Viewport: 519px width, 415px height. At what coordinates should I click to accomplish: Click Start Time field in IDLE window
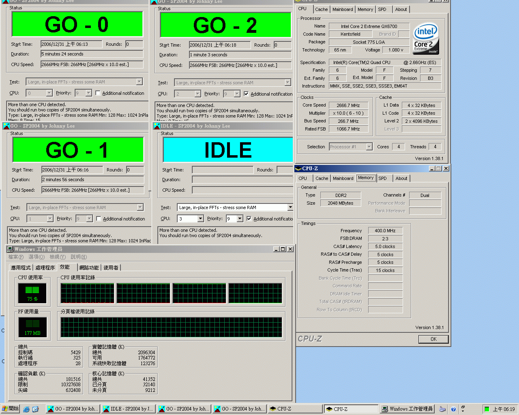point(223,170)
